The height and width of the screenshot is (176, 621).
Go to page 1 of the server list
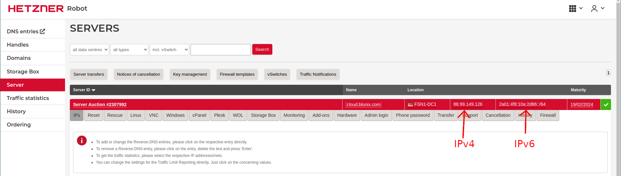coord(608,73)
